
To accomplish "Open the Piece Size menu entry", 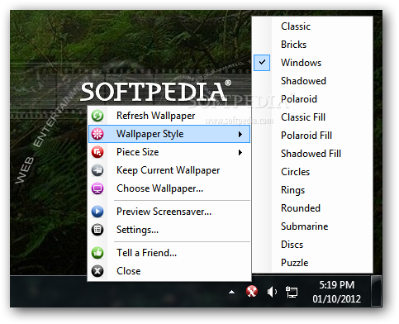I will point(169,152).
